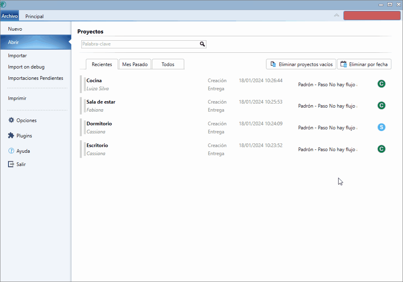The image size is (403, 282).
Task: Open Opciones with the gear icon
Action: pos(11,120)
